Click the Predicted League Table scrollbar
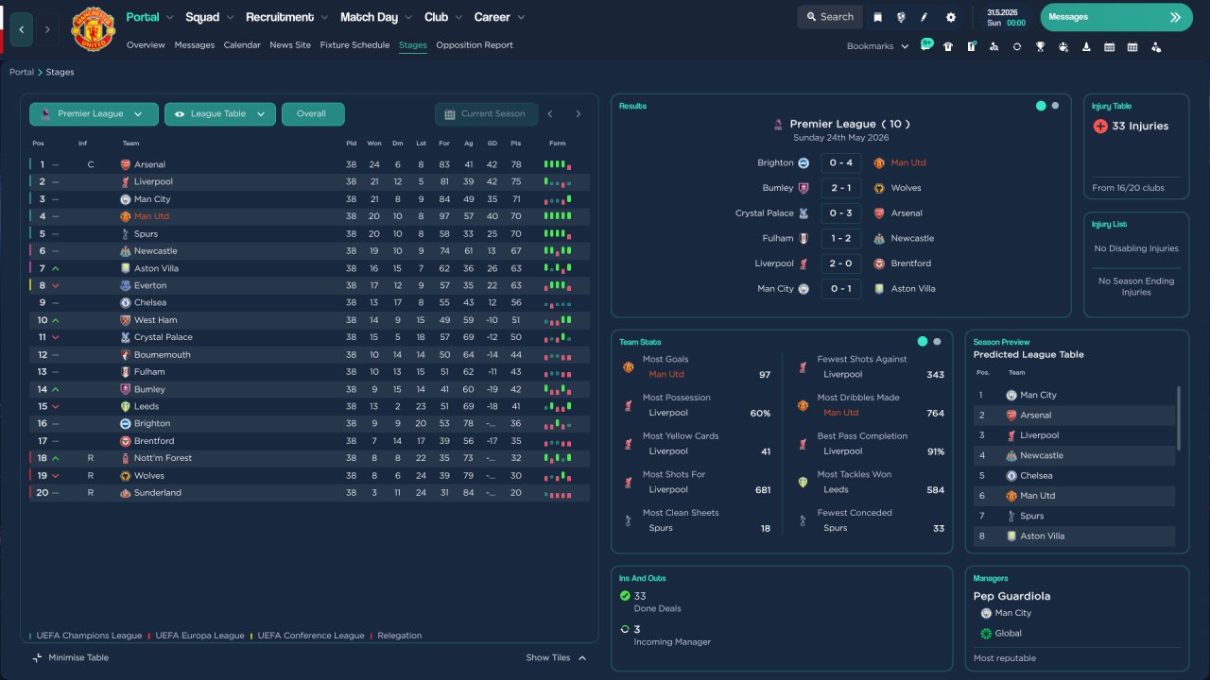Viewport: 1210px width, 680px height. click(1178, 417)
